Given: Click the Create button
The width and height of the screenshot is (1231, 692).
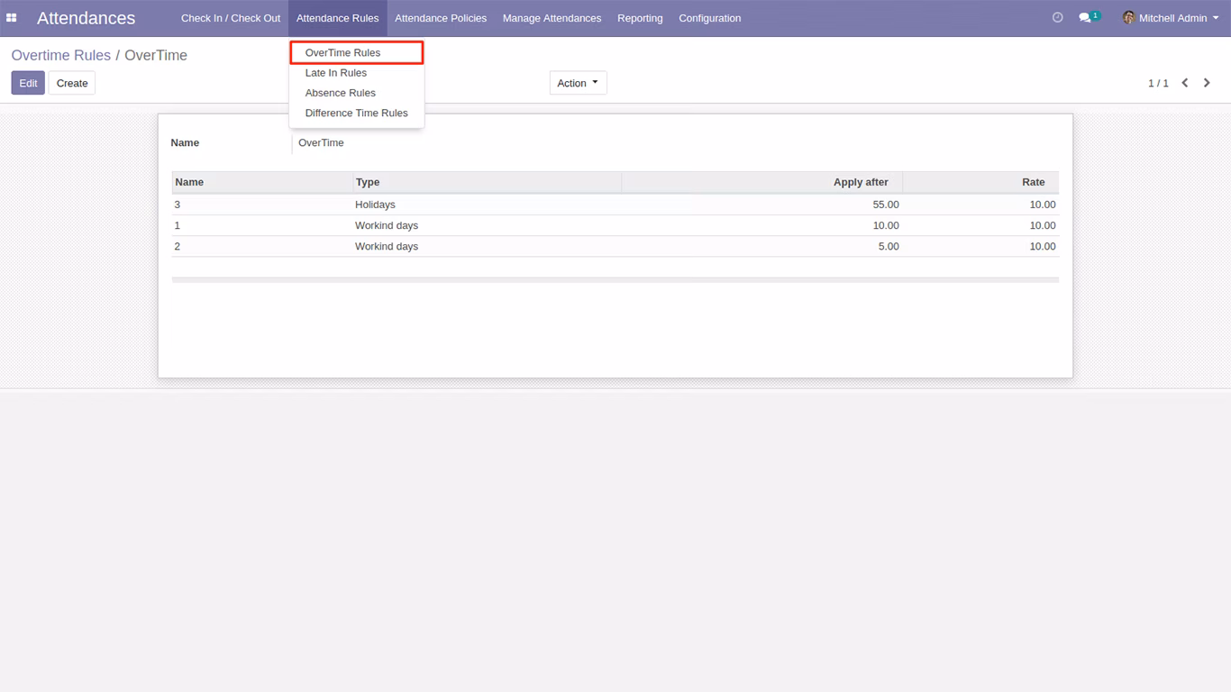Looking at the screenshot, I should point(72,83).
